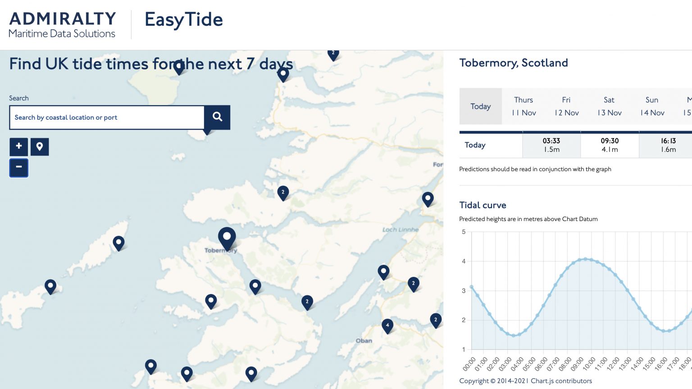The image size is (692, 389).
Task: Click the cluster marker labeled 2 near Loch Linnhe
Action: tap(413, 284)
